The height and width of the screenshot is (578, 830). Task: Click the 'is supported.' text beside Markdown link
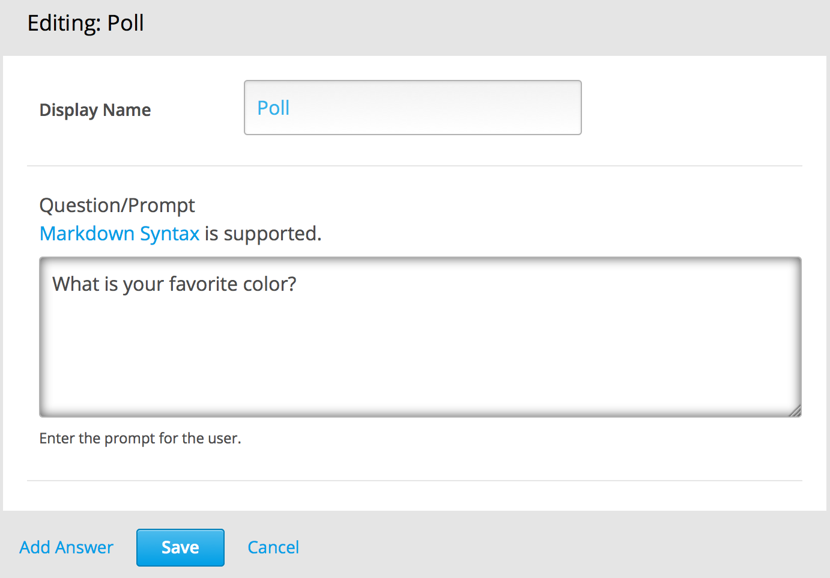263,233
